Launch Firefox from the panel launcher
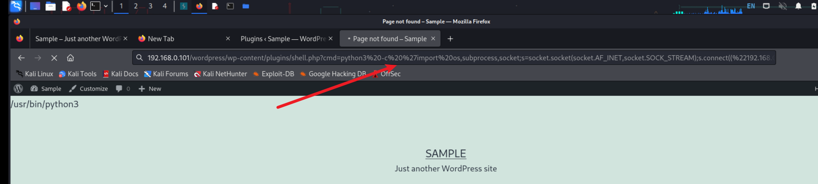 pyautogui.click(x=82, y=6)
